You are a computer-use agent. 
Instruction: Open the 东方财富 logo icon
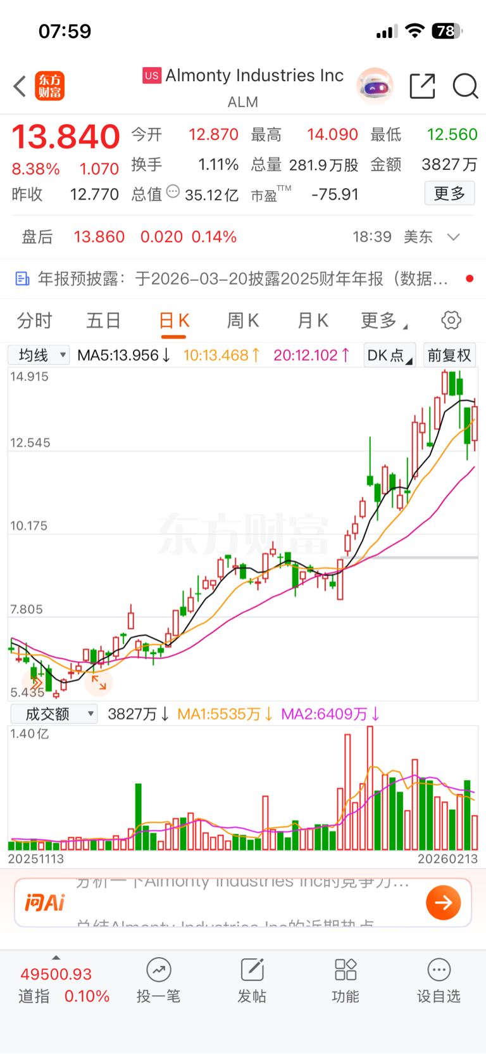tap(50, 86)
